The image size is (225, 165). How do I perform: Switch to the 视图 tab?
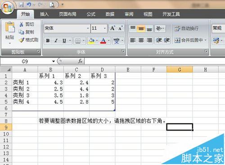coord(148,14)
